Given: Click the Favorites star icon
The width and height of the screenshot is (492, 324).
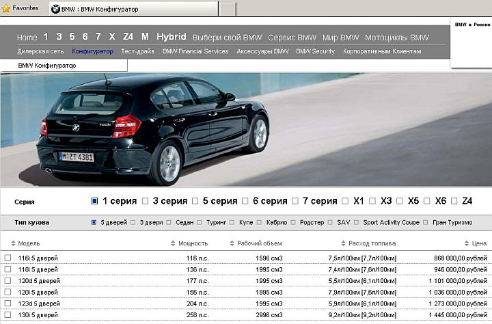Looking at the screenshot, I should pos(6,8).
